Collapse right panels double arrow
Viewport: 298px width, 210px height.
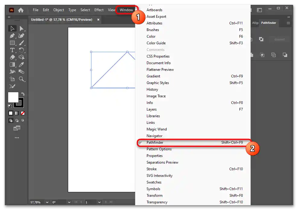289,17
